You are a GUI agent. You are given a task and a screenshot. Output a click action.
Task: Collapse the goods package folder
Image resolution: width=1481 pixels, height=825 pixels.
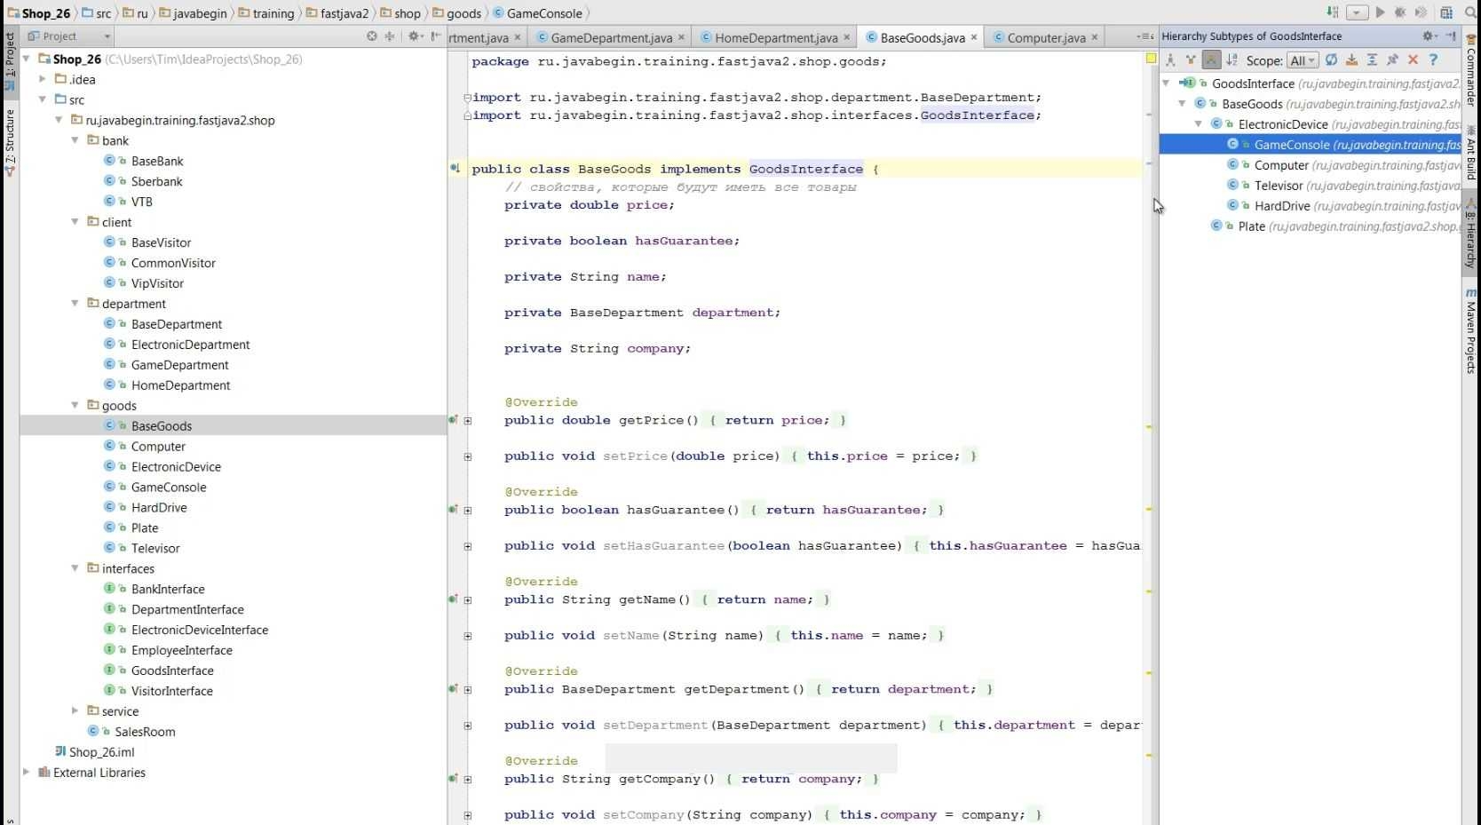click(x=75, y=405)
